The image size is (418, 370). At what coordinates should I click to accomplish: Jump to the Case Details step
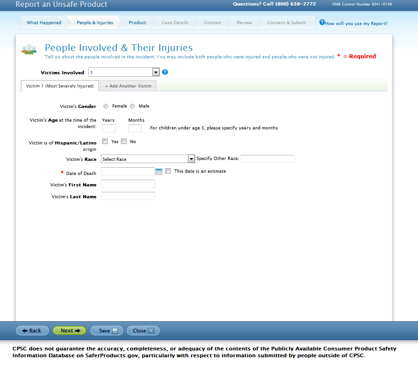[175, 23]
